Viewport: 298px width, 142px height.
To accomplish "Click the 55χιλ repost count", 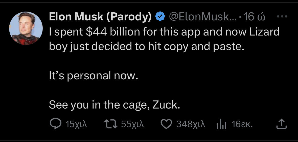I will (132, 124).
